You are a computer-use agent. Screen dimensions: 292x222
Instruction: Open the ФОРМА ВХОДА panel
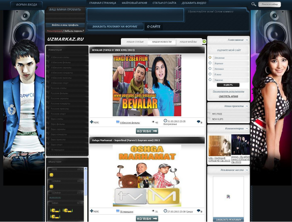pos(26,5)
